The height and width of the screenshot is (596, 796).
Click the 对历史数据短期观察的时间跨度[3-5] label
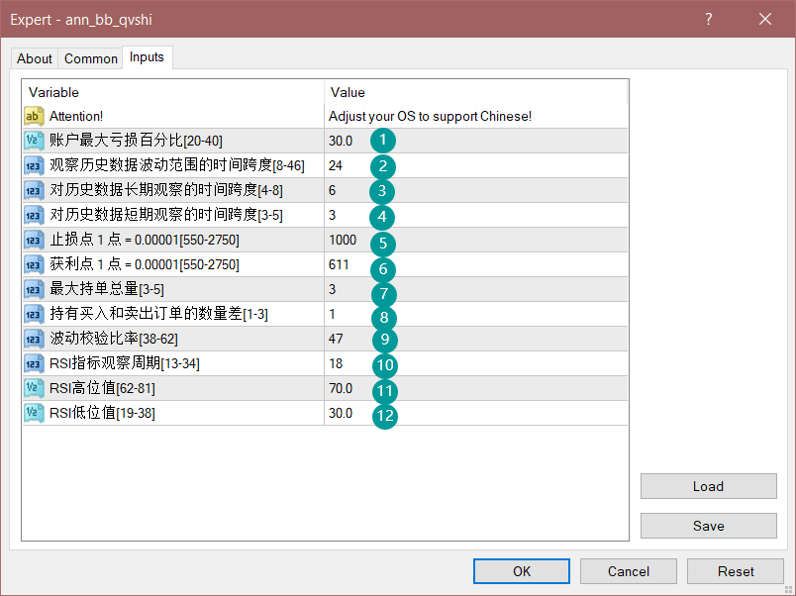tap(166, 215)
